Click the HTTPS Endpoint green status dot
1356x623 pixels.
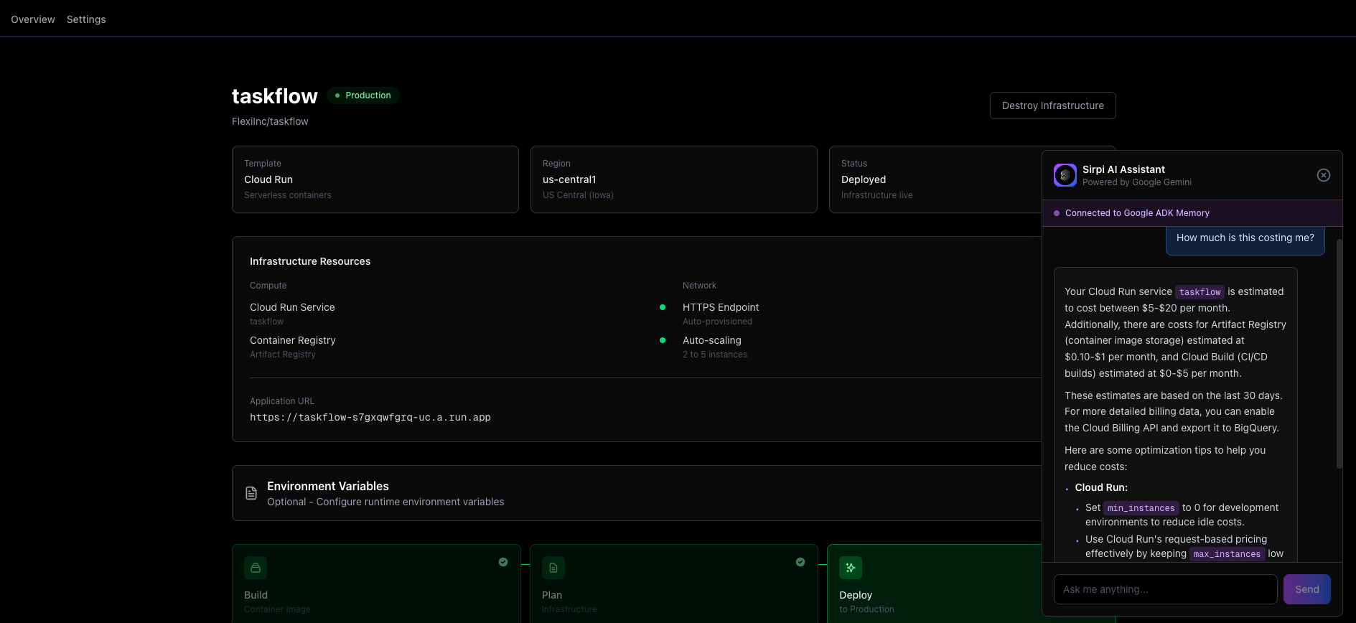point(663,307)
